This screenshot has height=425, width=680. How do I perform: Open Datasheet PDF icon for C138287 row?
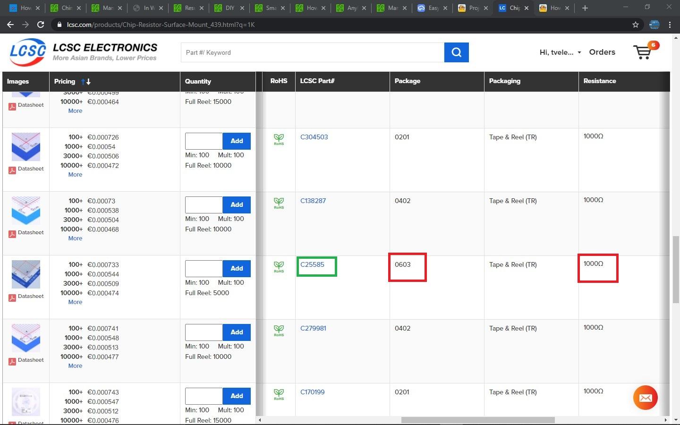coord(12,234)
